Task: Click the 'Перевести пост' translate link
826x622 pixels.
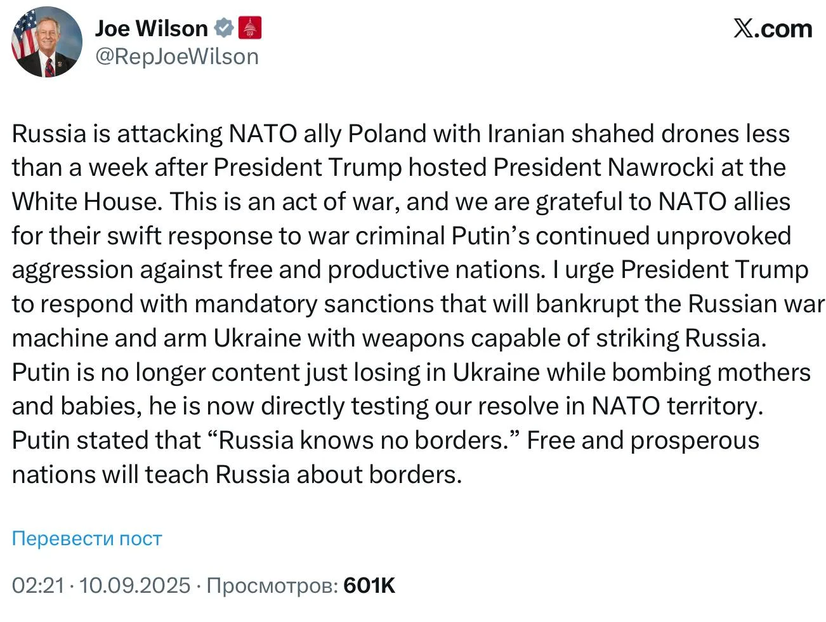Action: [x=87, y=538]
